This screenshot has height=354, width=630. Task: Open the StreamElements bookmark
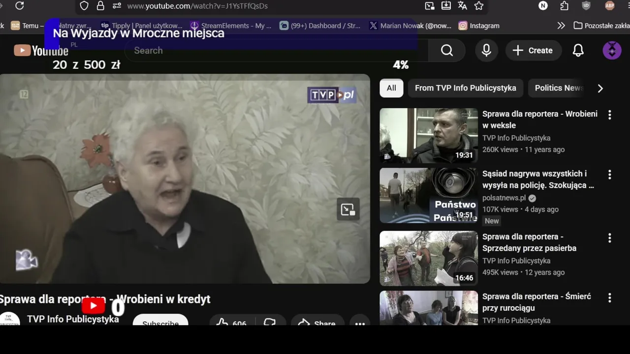tap(231, 26)
